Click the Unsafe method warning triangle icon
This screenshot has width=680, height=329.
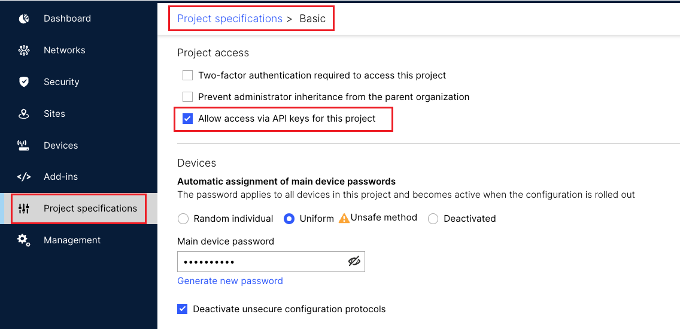coord(344,218)
